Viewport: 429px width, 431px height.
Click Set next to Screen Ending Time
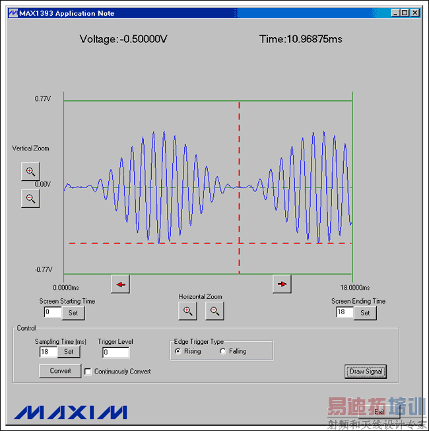tap(365, 313)
